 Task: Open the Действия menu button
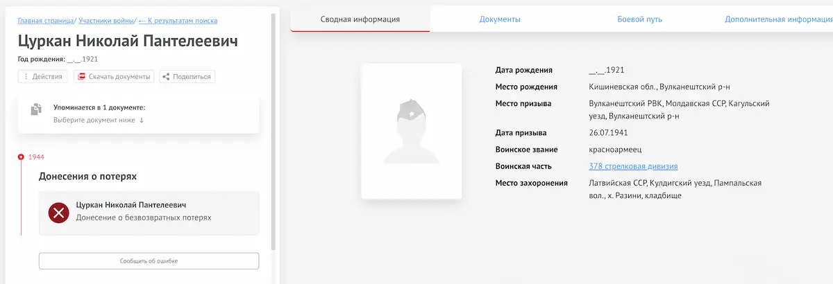click(x=43, y=77)
